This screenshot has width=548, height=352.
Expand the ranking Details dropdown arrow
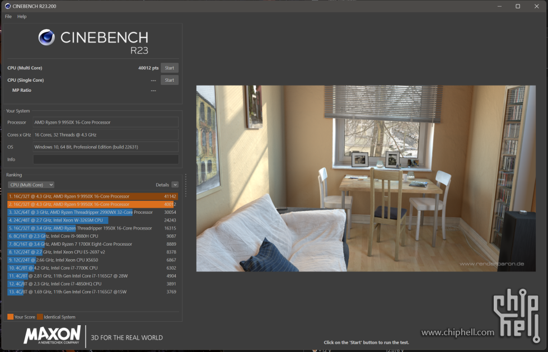[x=175, y=185]
